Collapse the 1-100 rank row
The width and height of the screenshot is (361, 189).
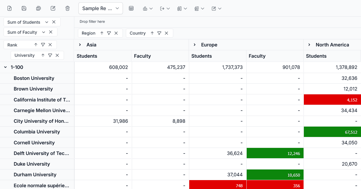click(x=5, y=67)
